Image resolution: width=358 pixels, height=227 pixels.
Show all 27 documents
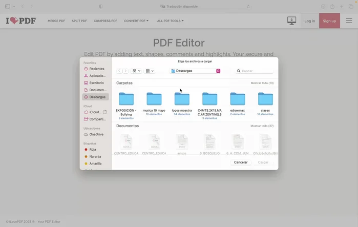[x=262, y=126]
